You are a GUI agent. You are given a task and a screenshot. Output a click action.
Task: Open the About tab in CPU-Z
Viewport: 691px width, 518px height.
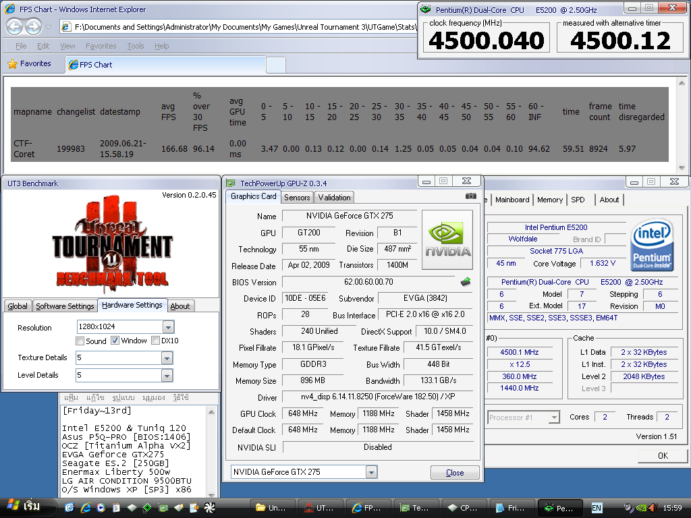tap(609, 200)
